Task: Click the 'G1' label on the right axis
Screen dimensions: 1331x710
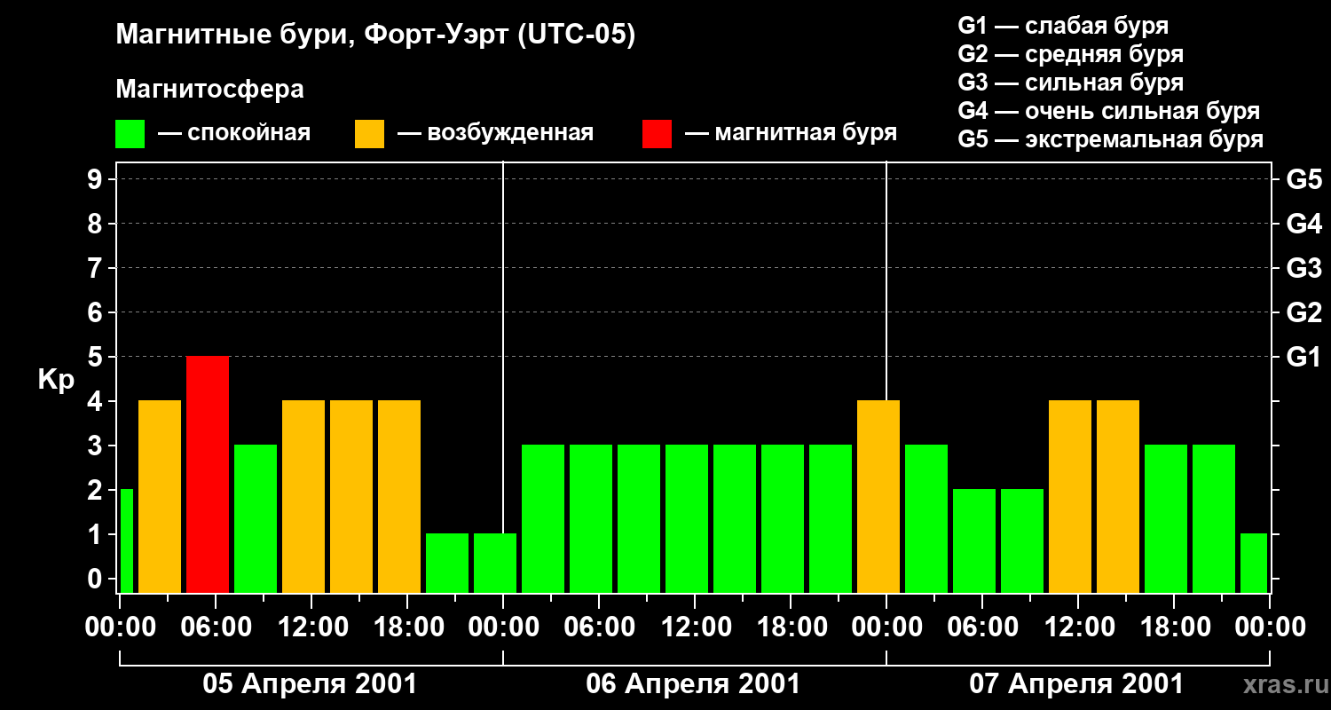Action: coord(1303,357)
